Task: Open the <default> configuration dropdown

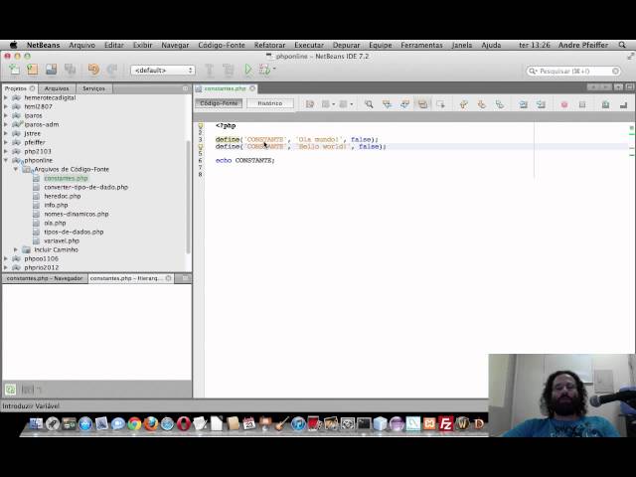Action: pyautogui.click(x=163, y=71)
